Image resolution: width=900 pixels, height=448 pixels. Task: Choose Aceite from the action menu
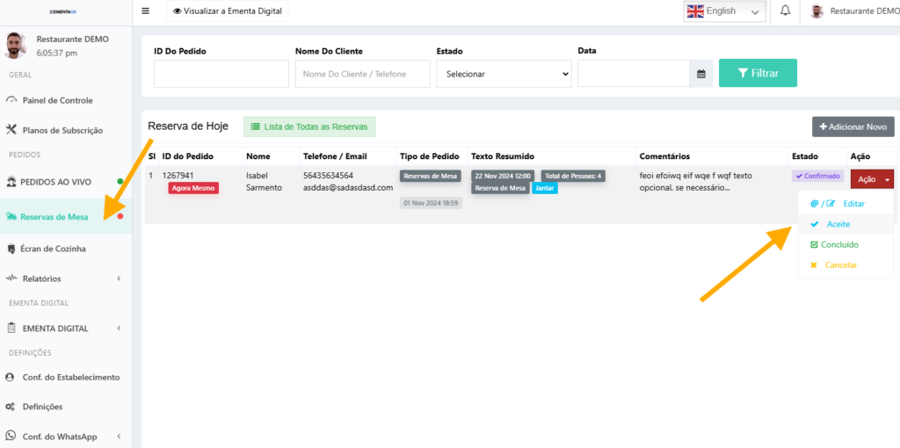click(838, 224)
